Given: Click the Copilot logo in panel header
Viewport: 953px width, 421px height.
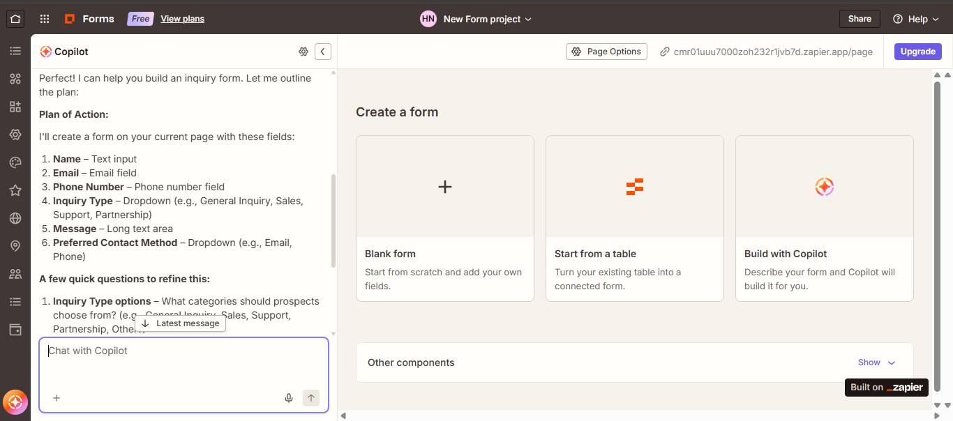Looking at the screenshot, I should click(x=45, y=52).
